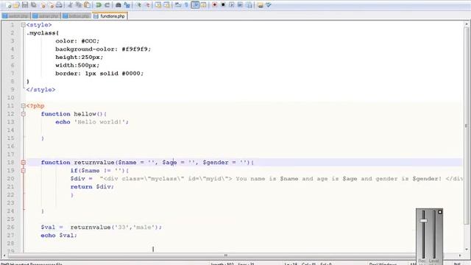Click the vertical scrollbar up arrow

tap(467, 24)
